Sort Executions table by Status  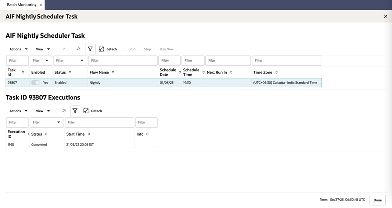46,134
